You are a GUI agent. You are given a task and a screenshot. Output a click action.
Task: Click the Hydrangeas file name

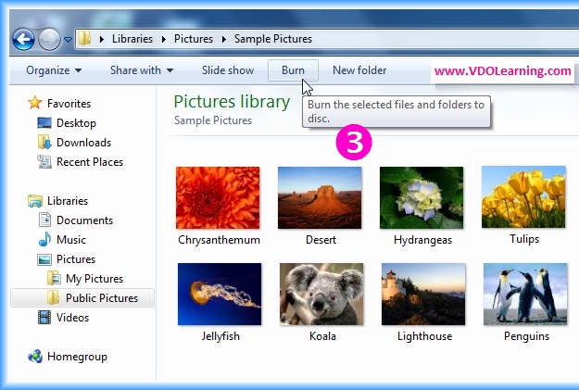tap(422, 240)
